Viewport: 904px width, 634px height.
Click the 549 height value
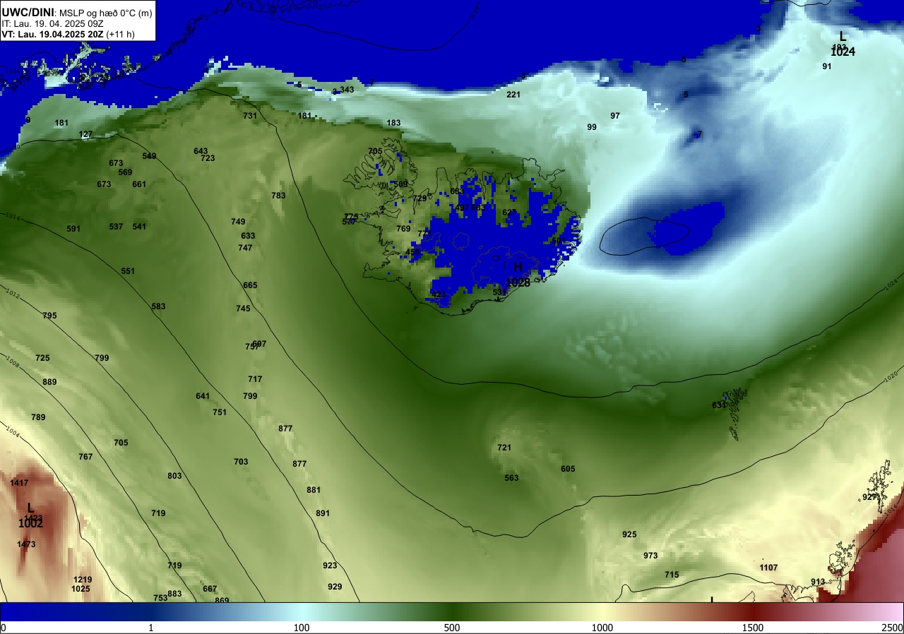[149, 156]
